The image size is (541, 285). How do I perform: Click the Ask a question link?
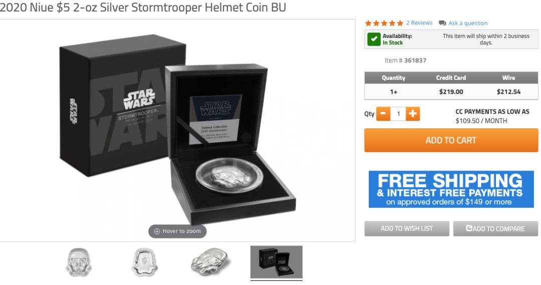[x=468, y=23]
